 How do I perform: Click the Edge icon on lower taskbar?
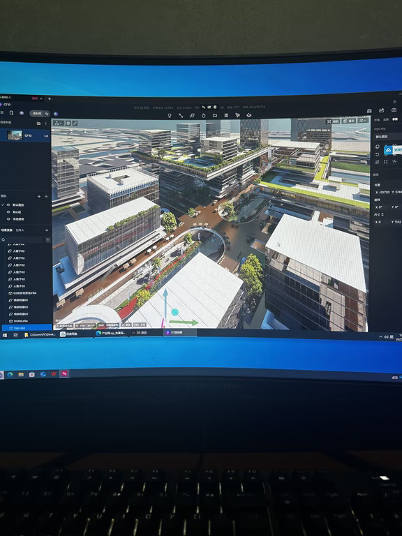[x=10, y=374]
